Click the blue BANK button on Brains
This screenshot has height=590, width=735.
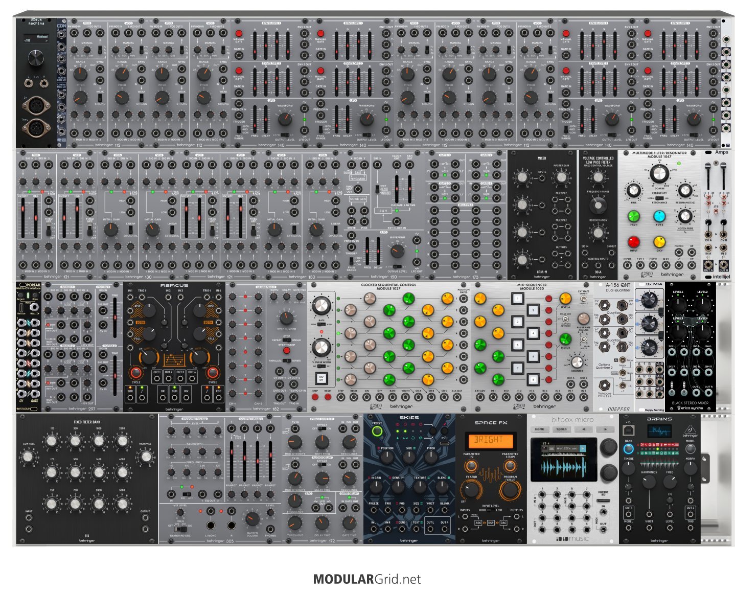click(629, 449)
